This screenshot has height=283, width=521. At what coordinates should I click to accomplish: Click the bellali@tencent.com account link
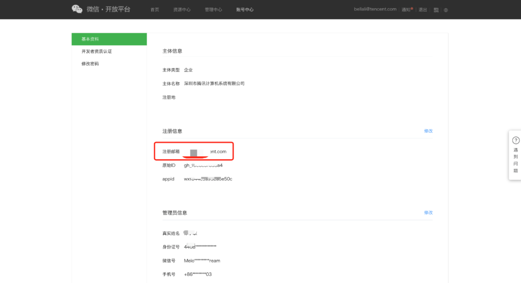(x=375, y=9)
